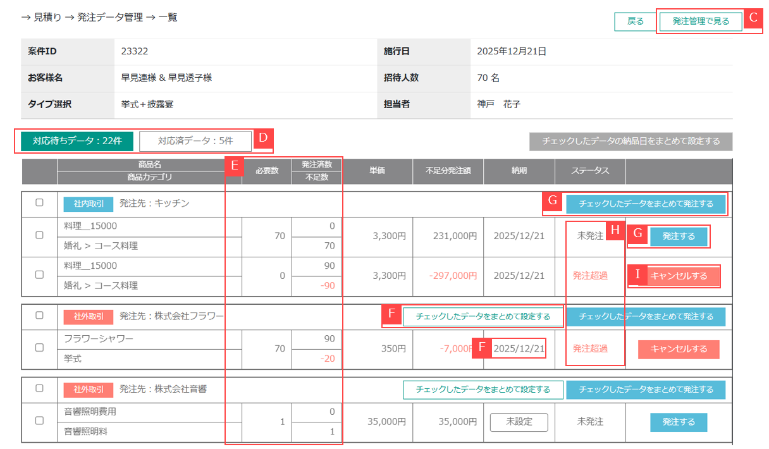Click 発注する on 未発注 料理__15000 row
The image size is (769, 449).
click(x=678, y=237)
